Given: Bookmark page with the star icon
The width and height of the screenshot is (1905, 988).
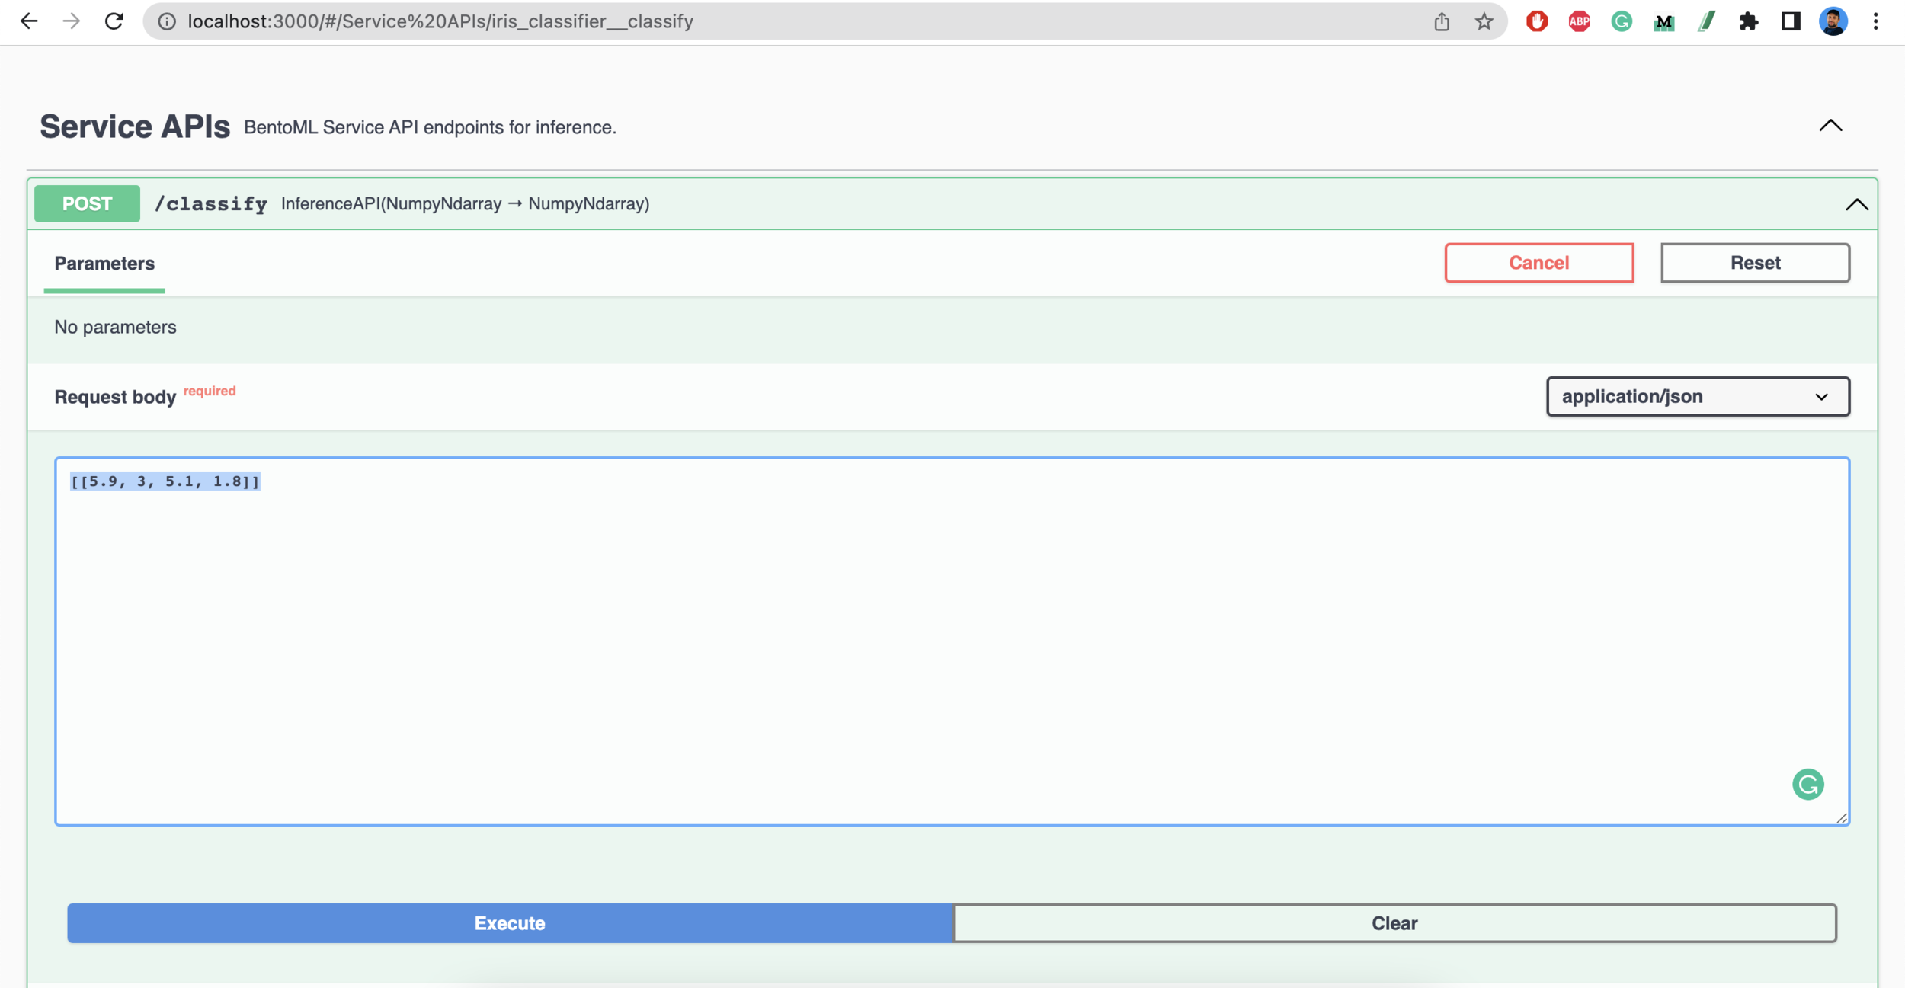Looking at the screenshot, I should point(1484,21).
